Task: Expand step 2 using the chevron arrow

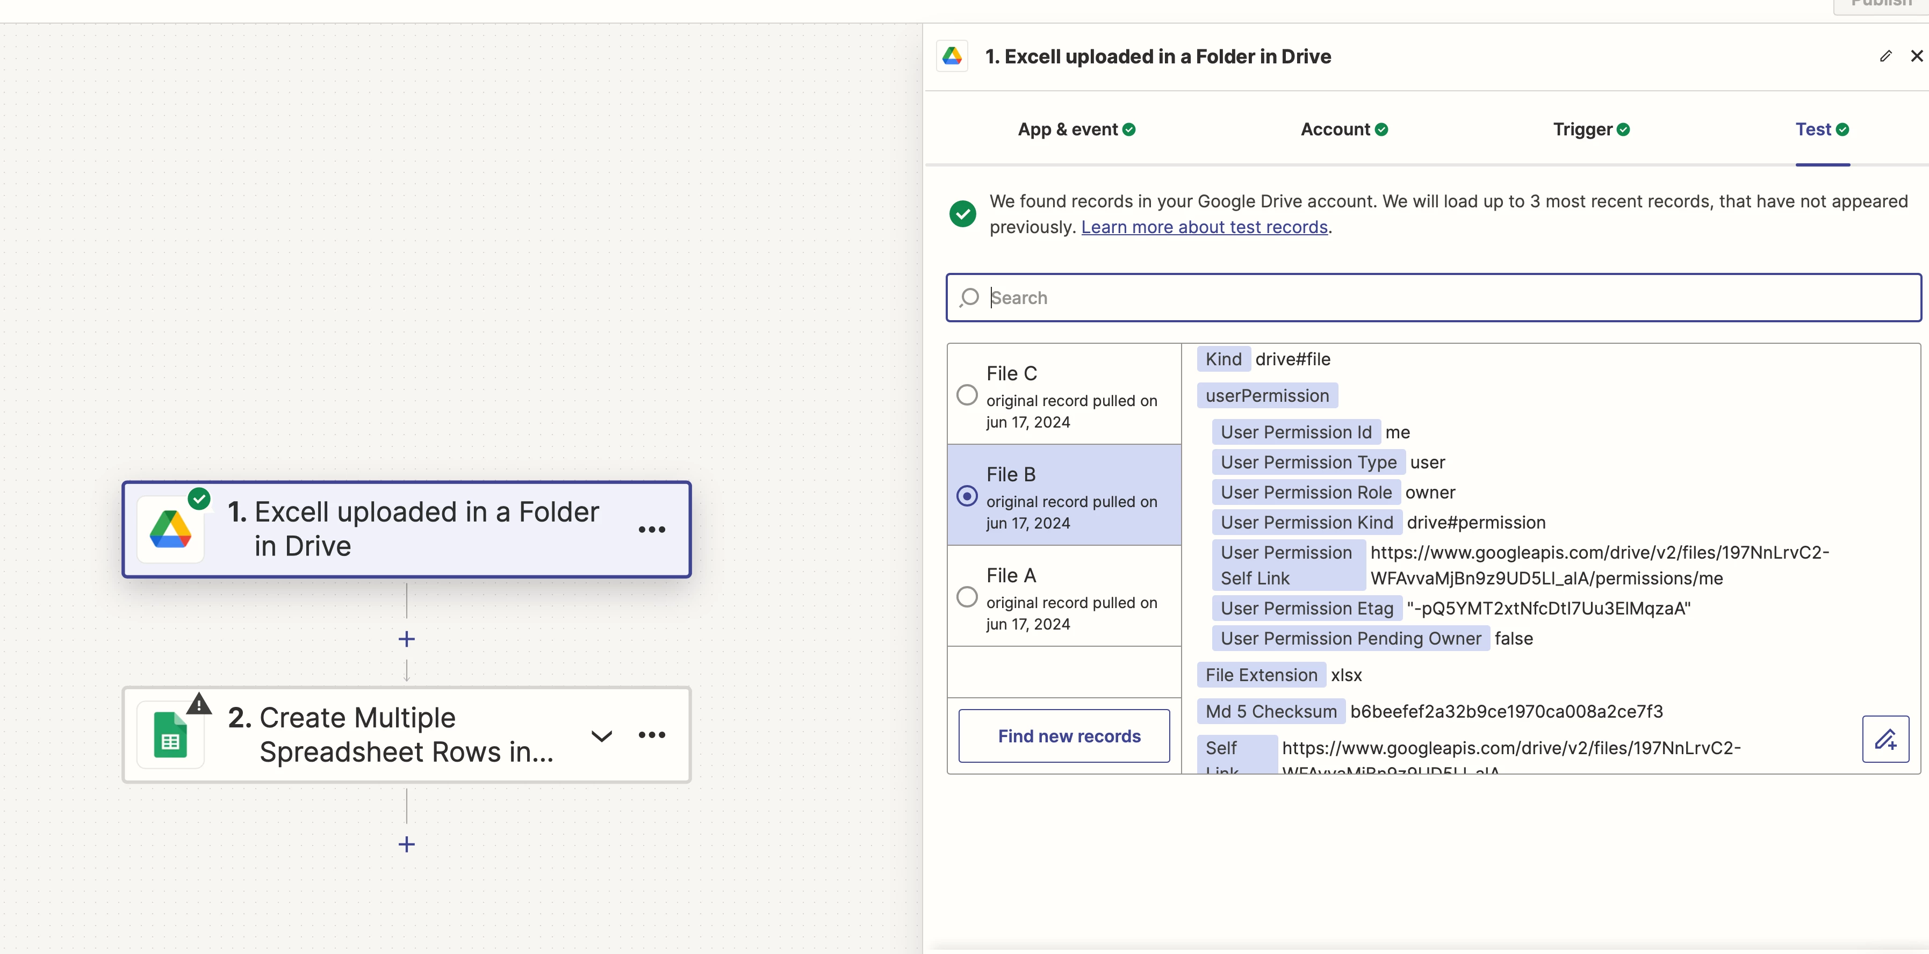Action: point(601,735)
